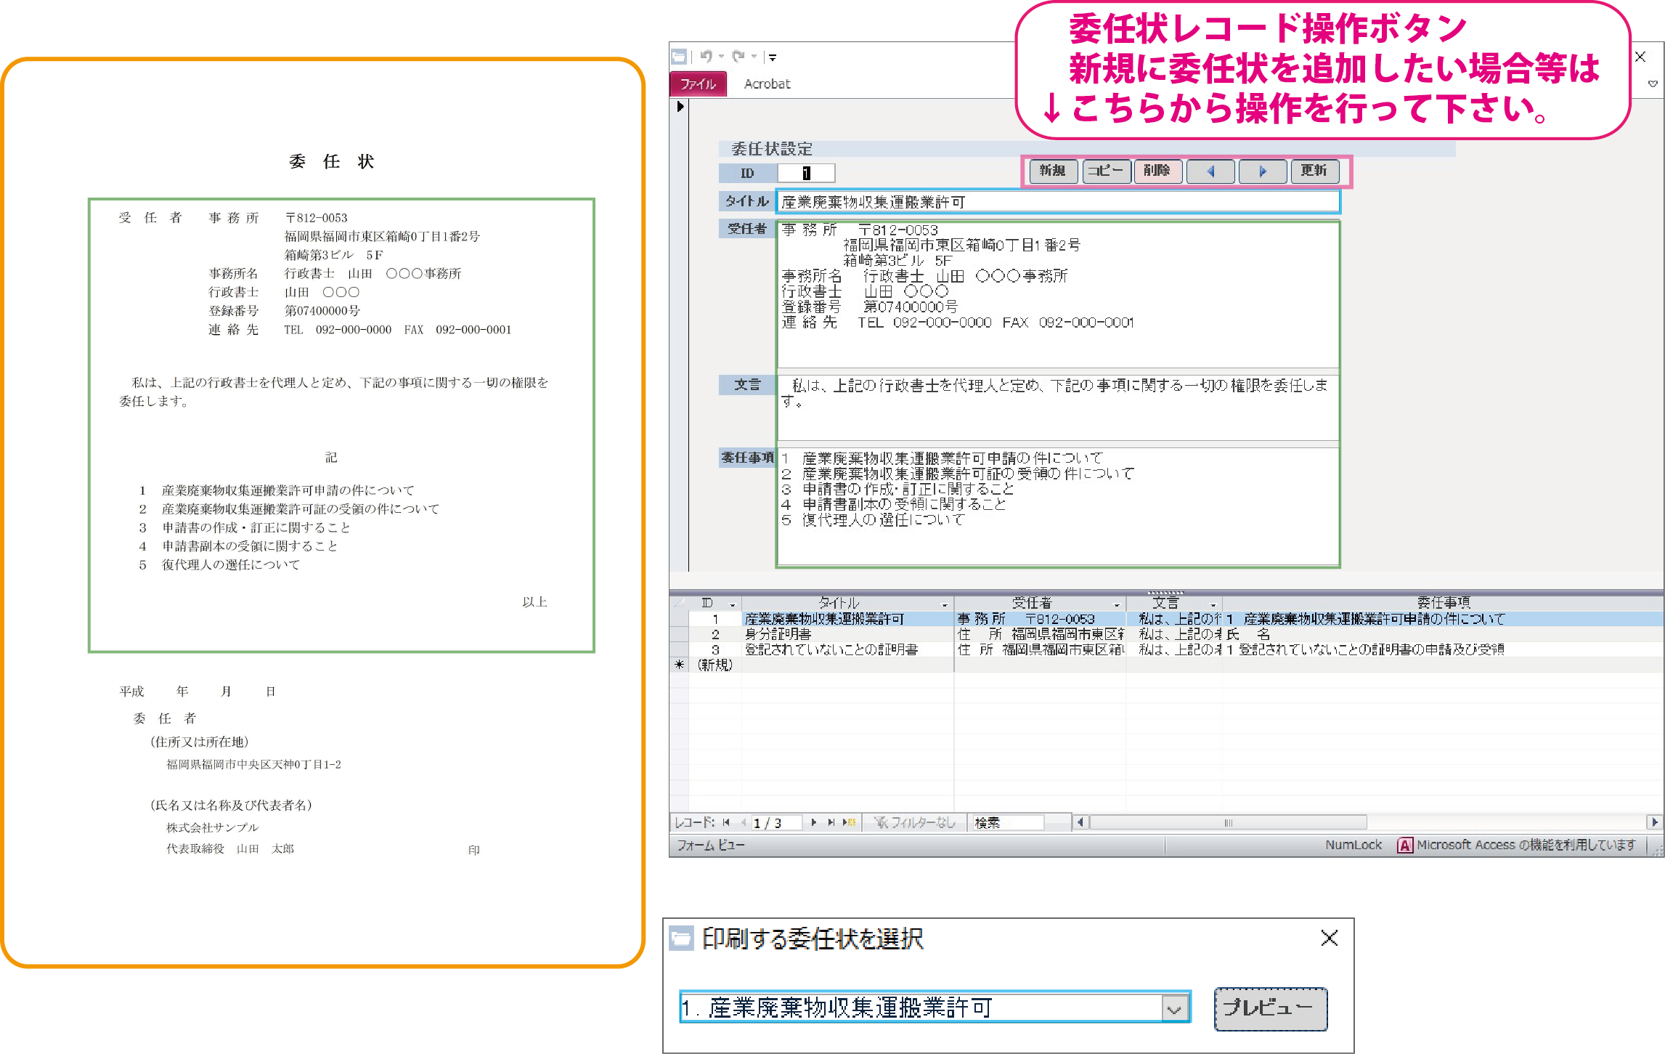Screen dimensions: 1665x1054
Task: Open the print selection combo box dropdown
Action: tap(1174, 1008)
